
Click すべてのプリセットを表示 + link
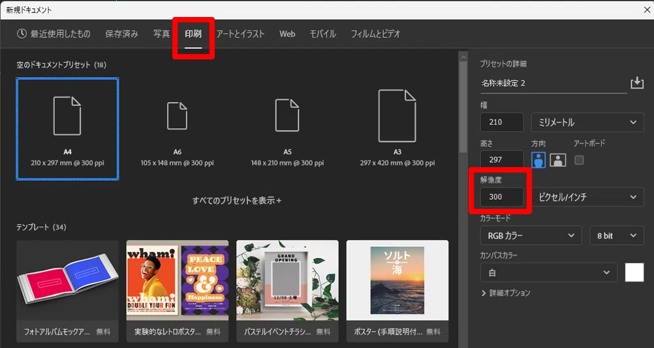pyautogui.click(x=237, y=200)
